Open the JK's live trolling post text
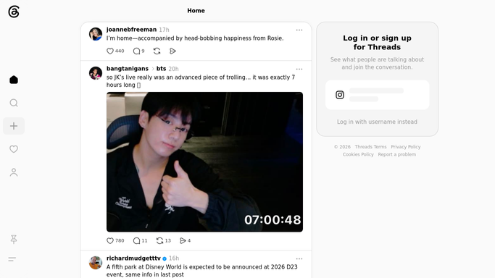 201,81
